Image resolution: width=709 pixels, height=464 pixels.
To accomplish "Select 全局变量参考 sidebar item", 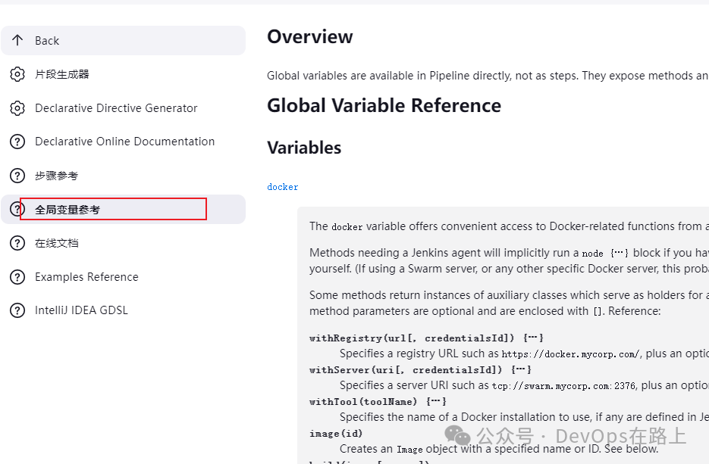I will click(x=123, y=210).
